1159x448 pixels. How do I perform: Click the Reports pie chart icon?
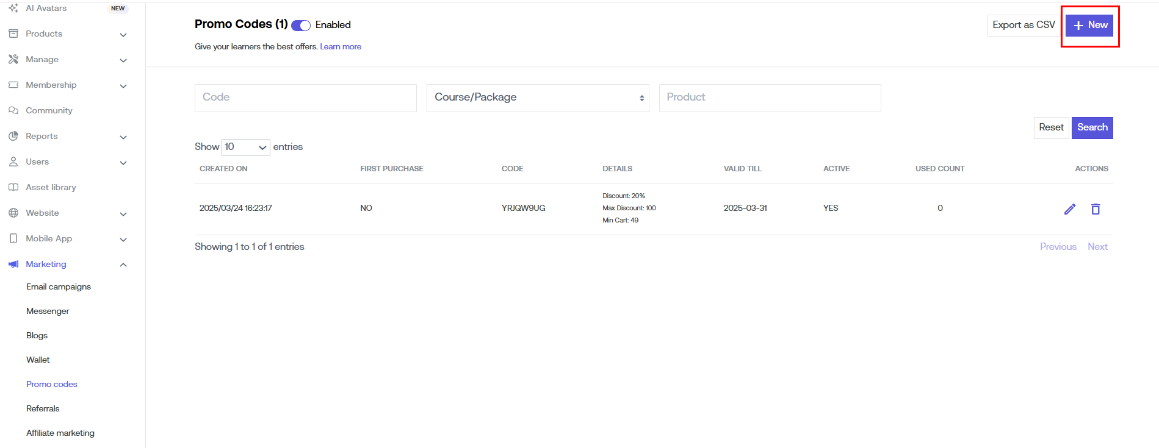coord(13,136)
